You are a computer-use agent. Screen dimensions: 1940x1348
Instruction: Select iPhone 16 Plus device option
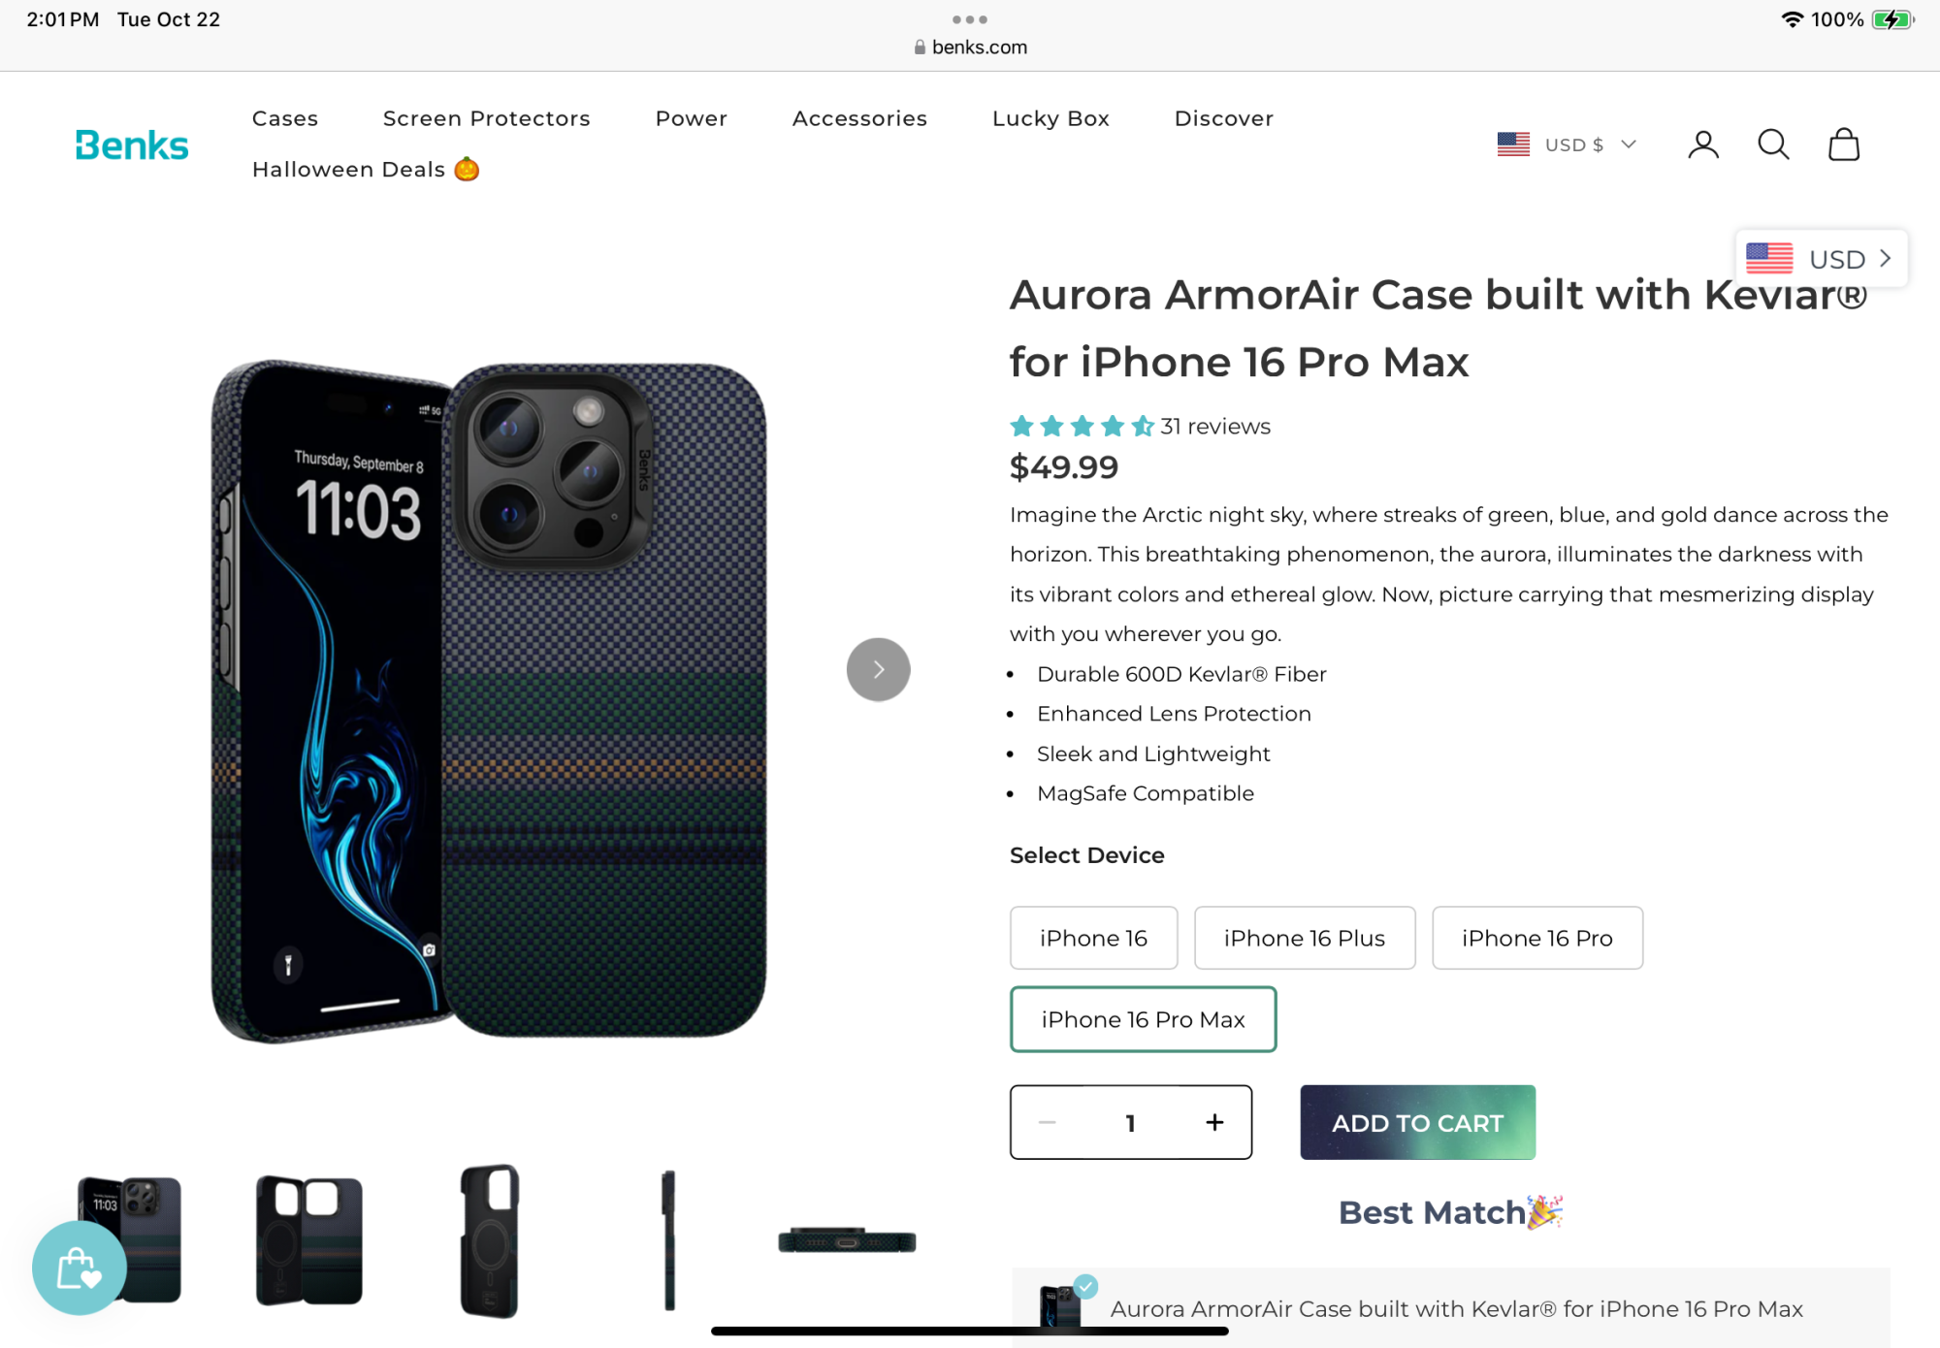tap(1305, 938)
